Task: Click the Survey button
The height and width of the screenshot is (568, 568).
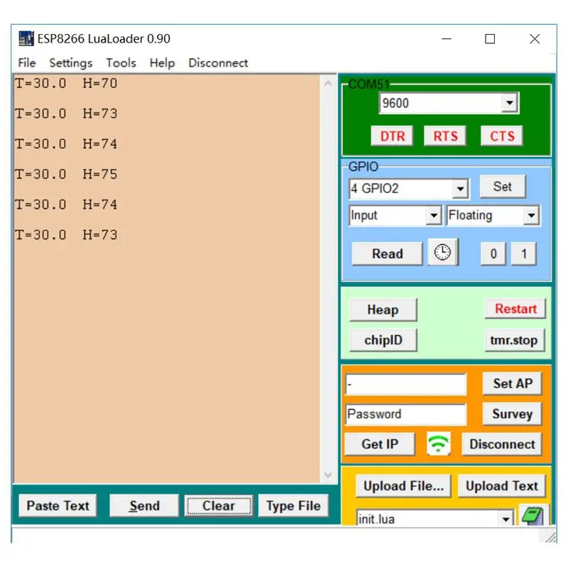Action: [513, 414]
